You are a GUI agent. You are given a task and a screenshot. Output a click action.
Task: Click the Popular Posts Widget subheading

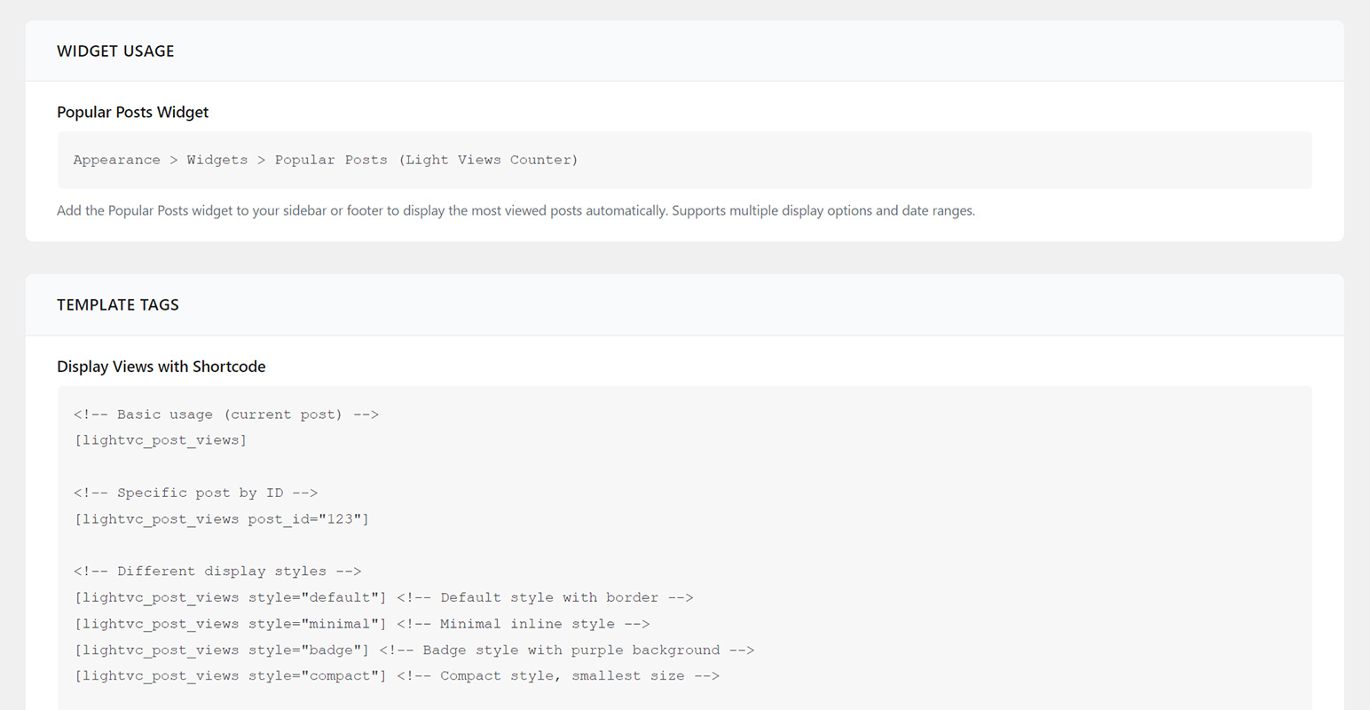pos(132,113)
